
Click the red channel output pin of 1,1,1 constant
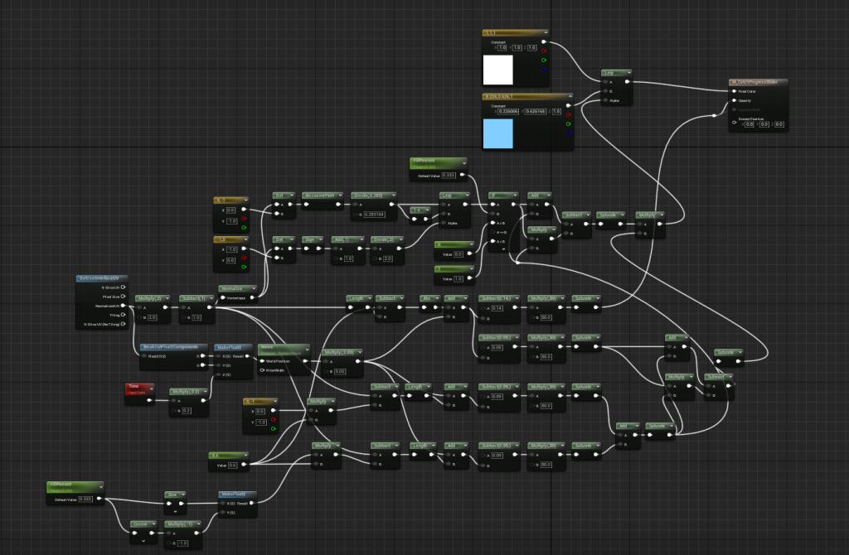[544, 51]
